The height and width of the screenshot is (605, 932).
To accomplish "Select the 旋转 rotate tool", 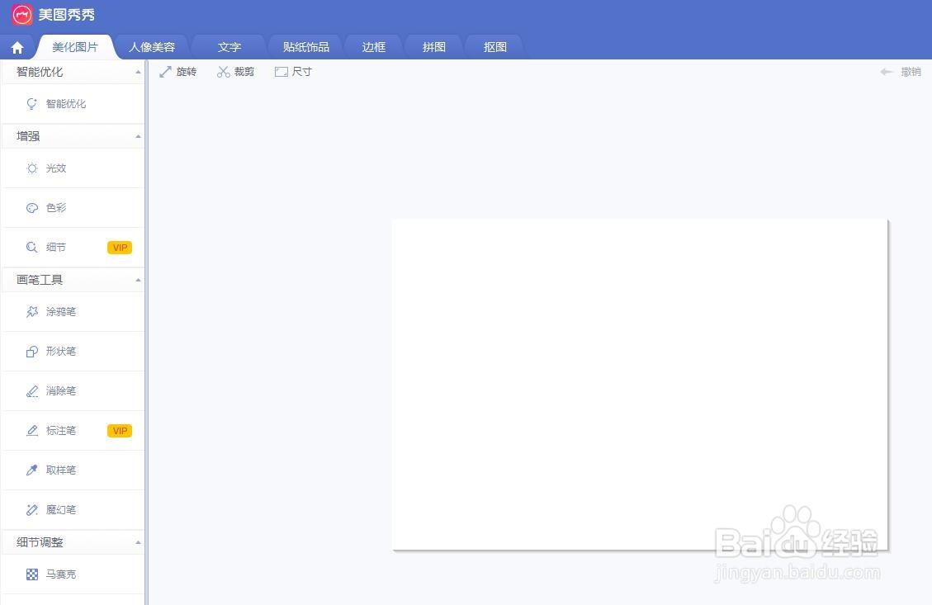I will (x=178, y=71).
